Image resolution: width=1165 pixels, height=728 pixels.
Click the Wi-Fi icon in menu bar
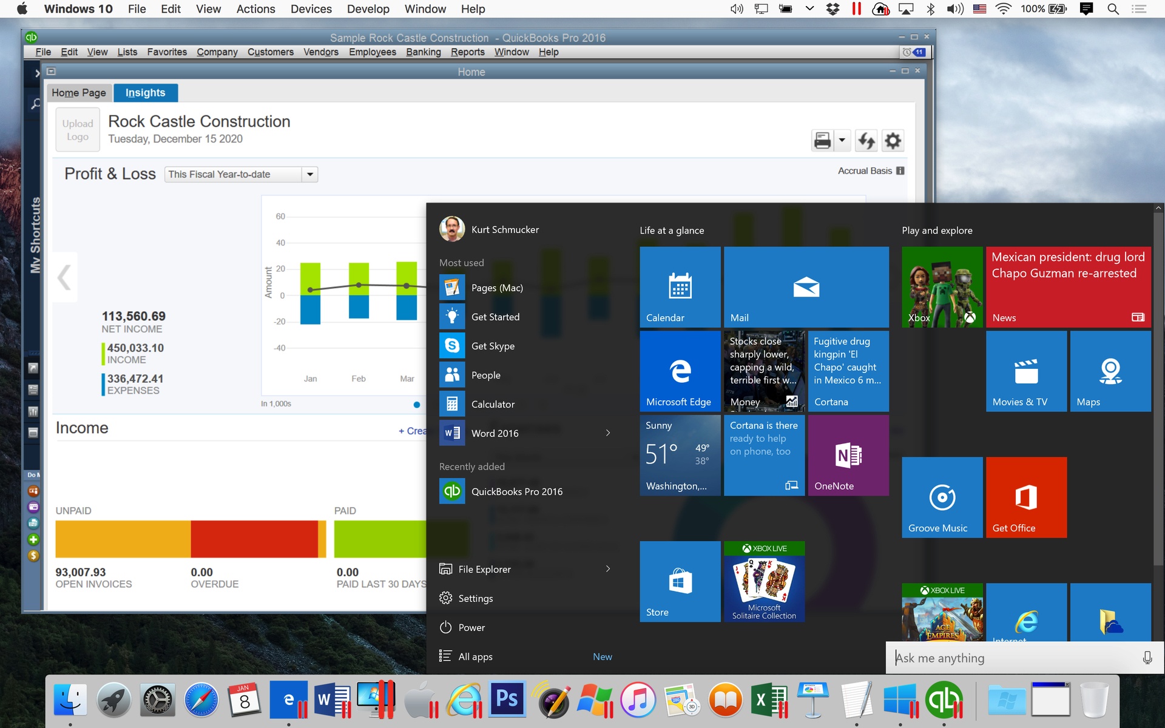pyautogui.click(x=1004, y=9)
